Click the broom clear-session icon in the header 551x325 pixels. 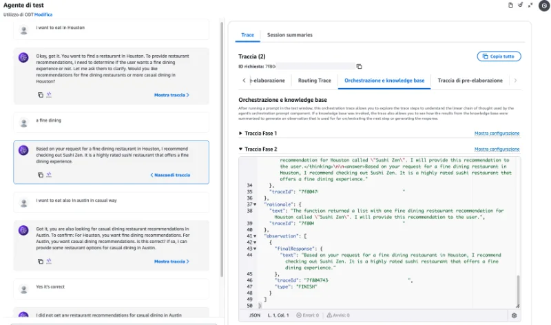click(x=521, y=5)
